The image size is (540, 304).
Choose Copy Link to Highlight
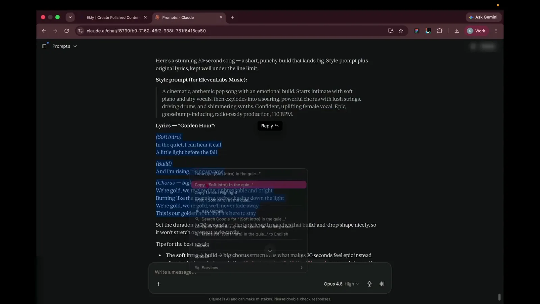[x=249, y=193]
